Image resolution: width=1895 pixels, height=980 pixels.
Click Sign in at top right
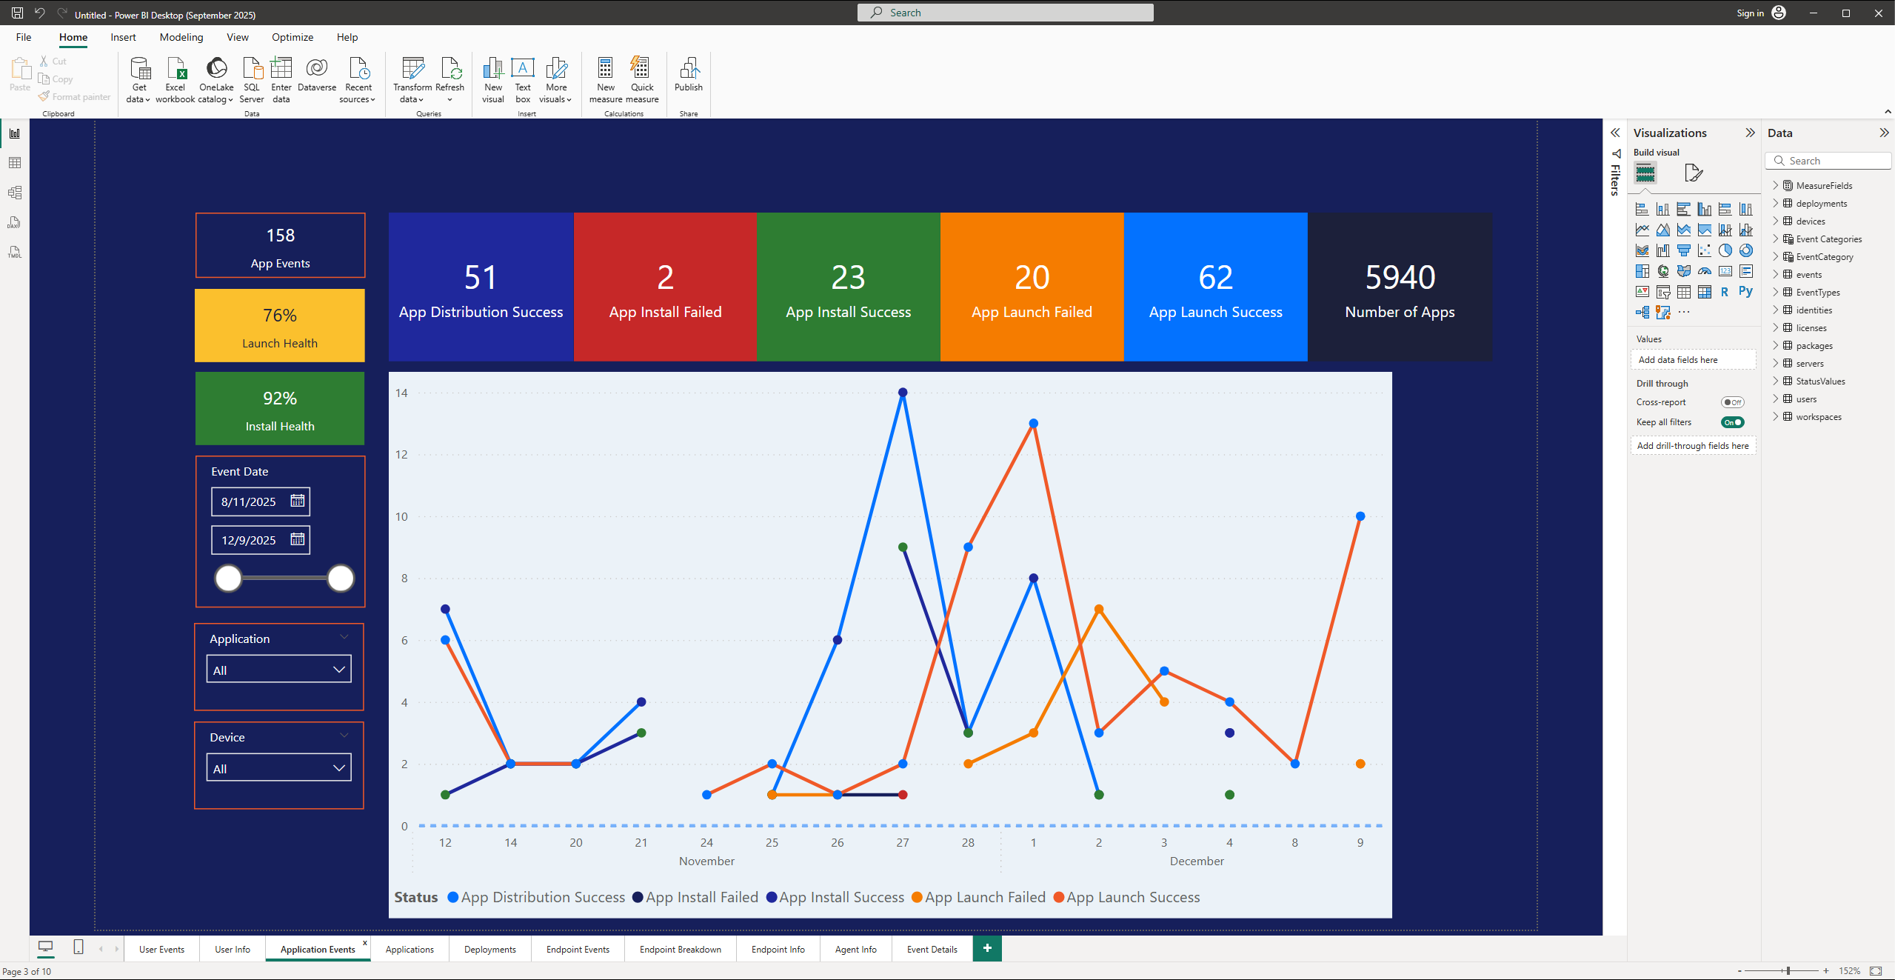point(1751,13)
